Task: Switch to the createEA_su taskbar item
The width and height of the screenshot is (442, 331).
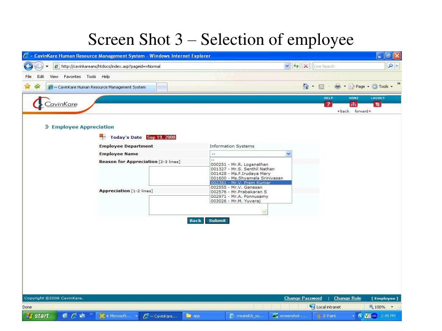Action: coord(247,316)
